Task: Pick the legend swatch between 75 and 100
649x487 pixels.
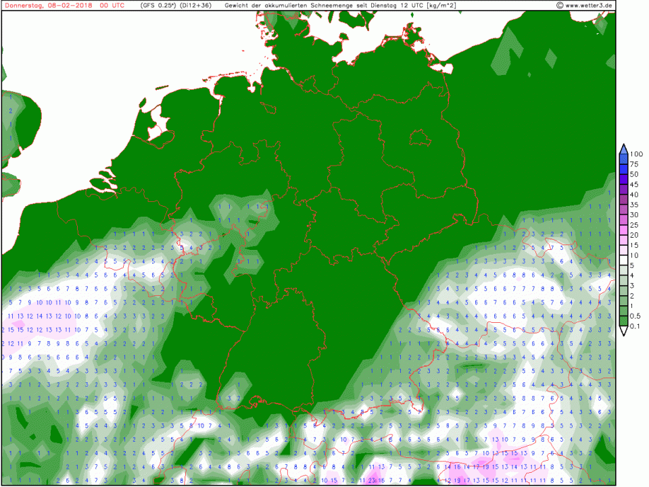Action: pos(623,159)
